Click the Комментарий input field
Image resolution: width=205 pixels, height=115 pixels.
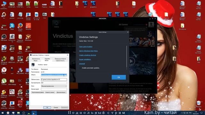coord(54,89)
